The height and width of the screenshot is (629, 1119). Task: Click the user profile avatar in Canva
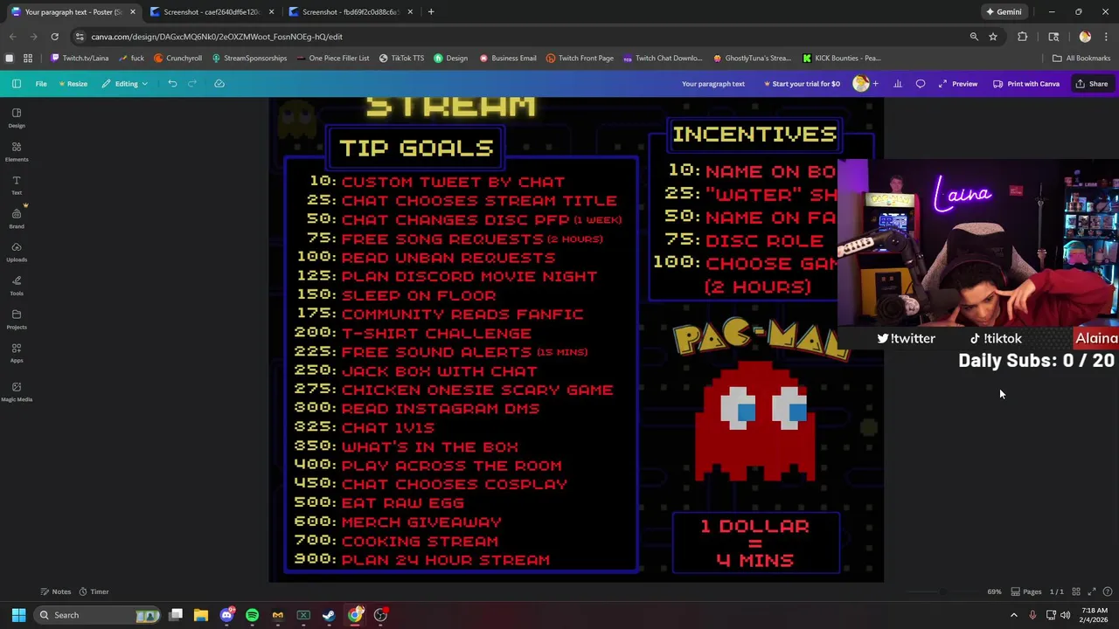coord(861,84)
